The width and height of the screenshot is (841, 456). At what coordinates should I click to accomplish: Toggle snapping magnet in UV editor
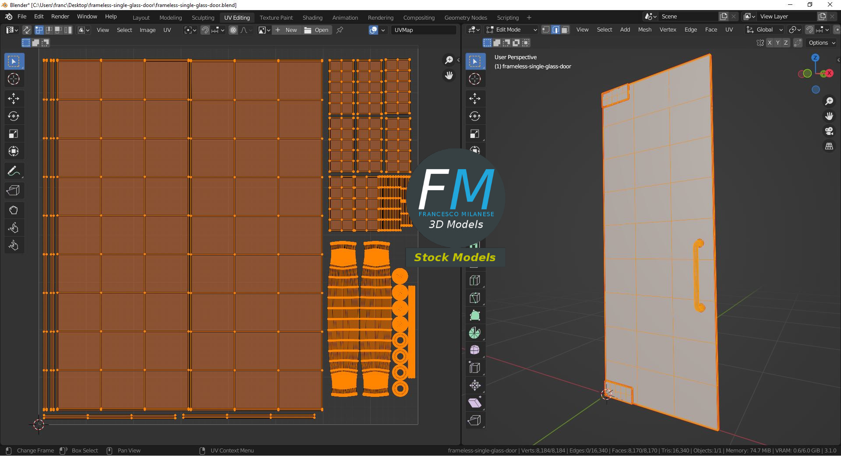(205, 30)
